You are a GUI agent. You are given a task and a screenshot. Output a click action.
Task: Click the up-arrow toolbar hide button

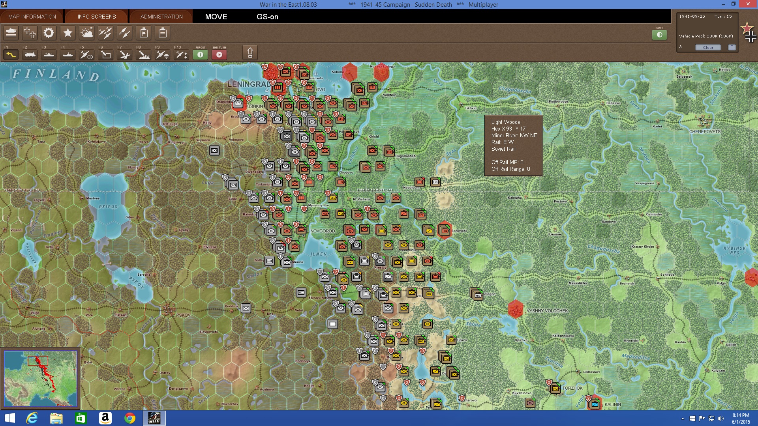pyautogui.click(x=250, y=52)
